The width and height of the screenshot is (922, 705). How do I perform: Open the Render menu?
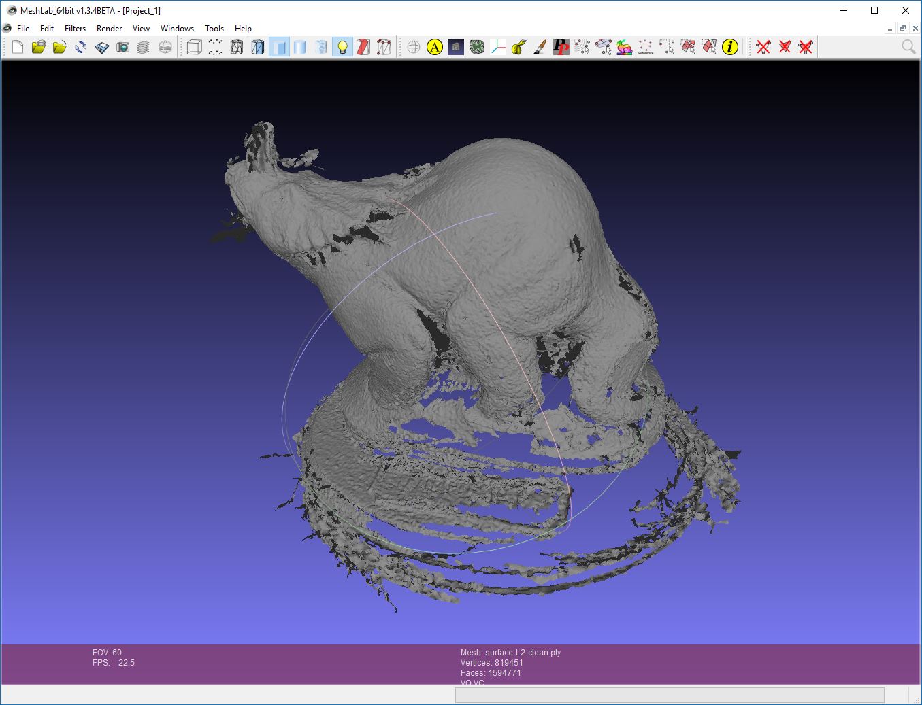coord(109,29)
